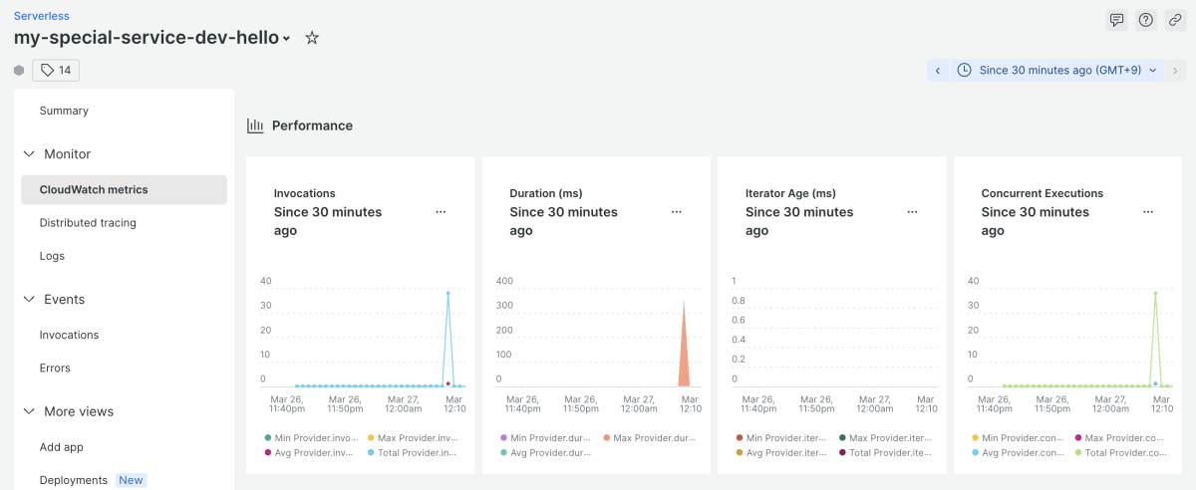Expand the service name dropdown caret

coord(287,39)
